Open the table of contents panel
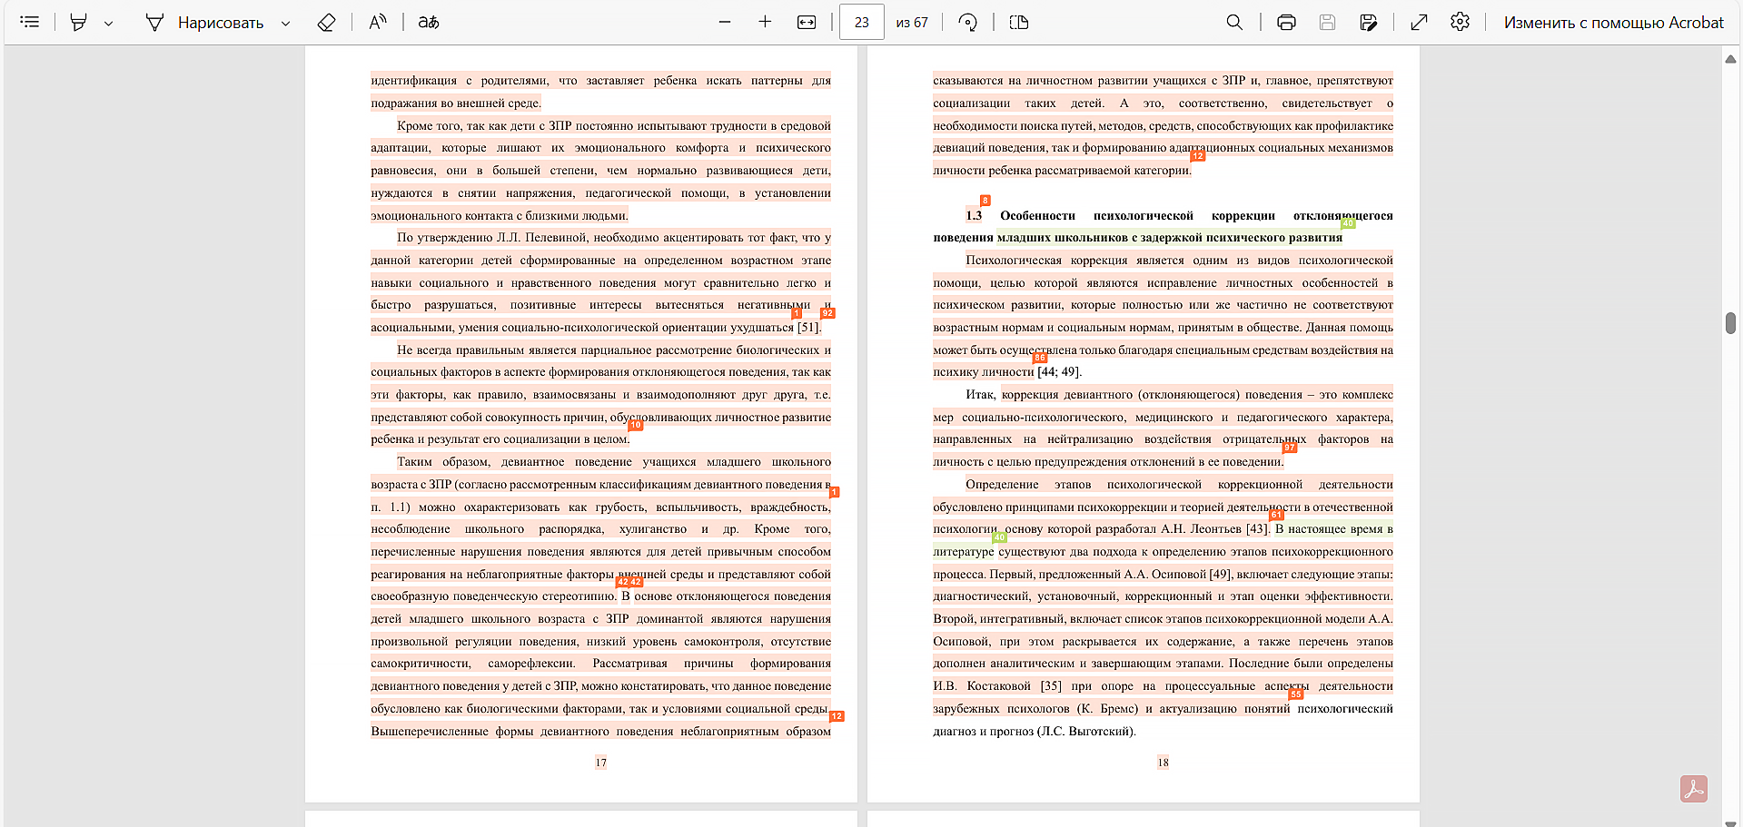This screenshot has height=827, width=1743. (x=30, y=22)
